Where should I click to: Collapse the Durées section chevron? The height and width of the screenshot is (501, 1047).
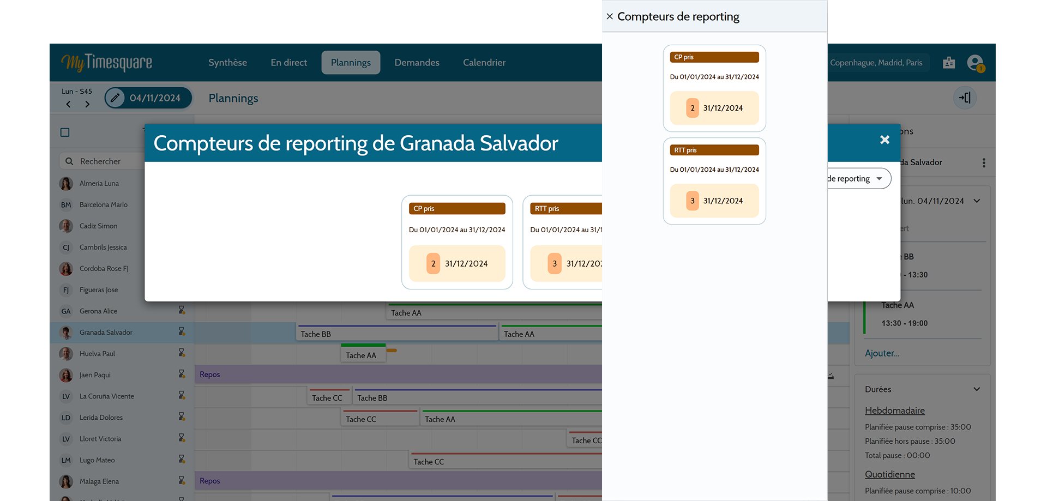point(977,389)
